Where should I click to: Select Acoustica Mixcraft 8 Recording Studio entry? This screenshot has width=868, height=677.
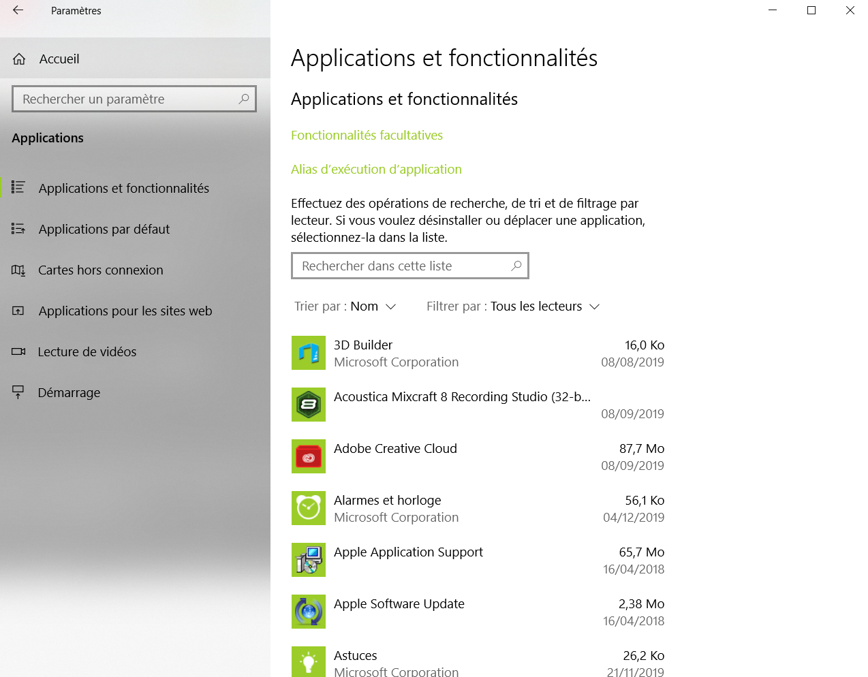click(462, 396)
